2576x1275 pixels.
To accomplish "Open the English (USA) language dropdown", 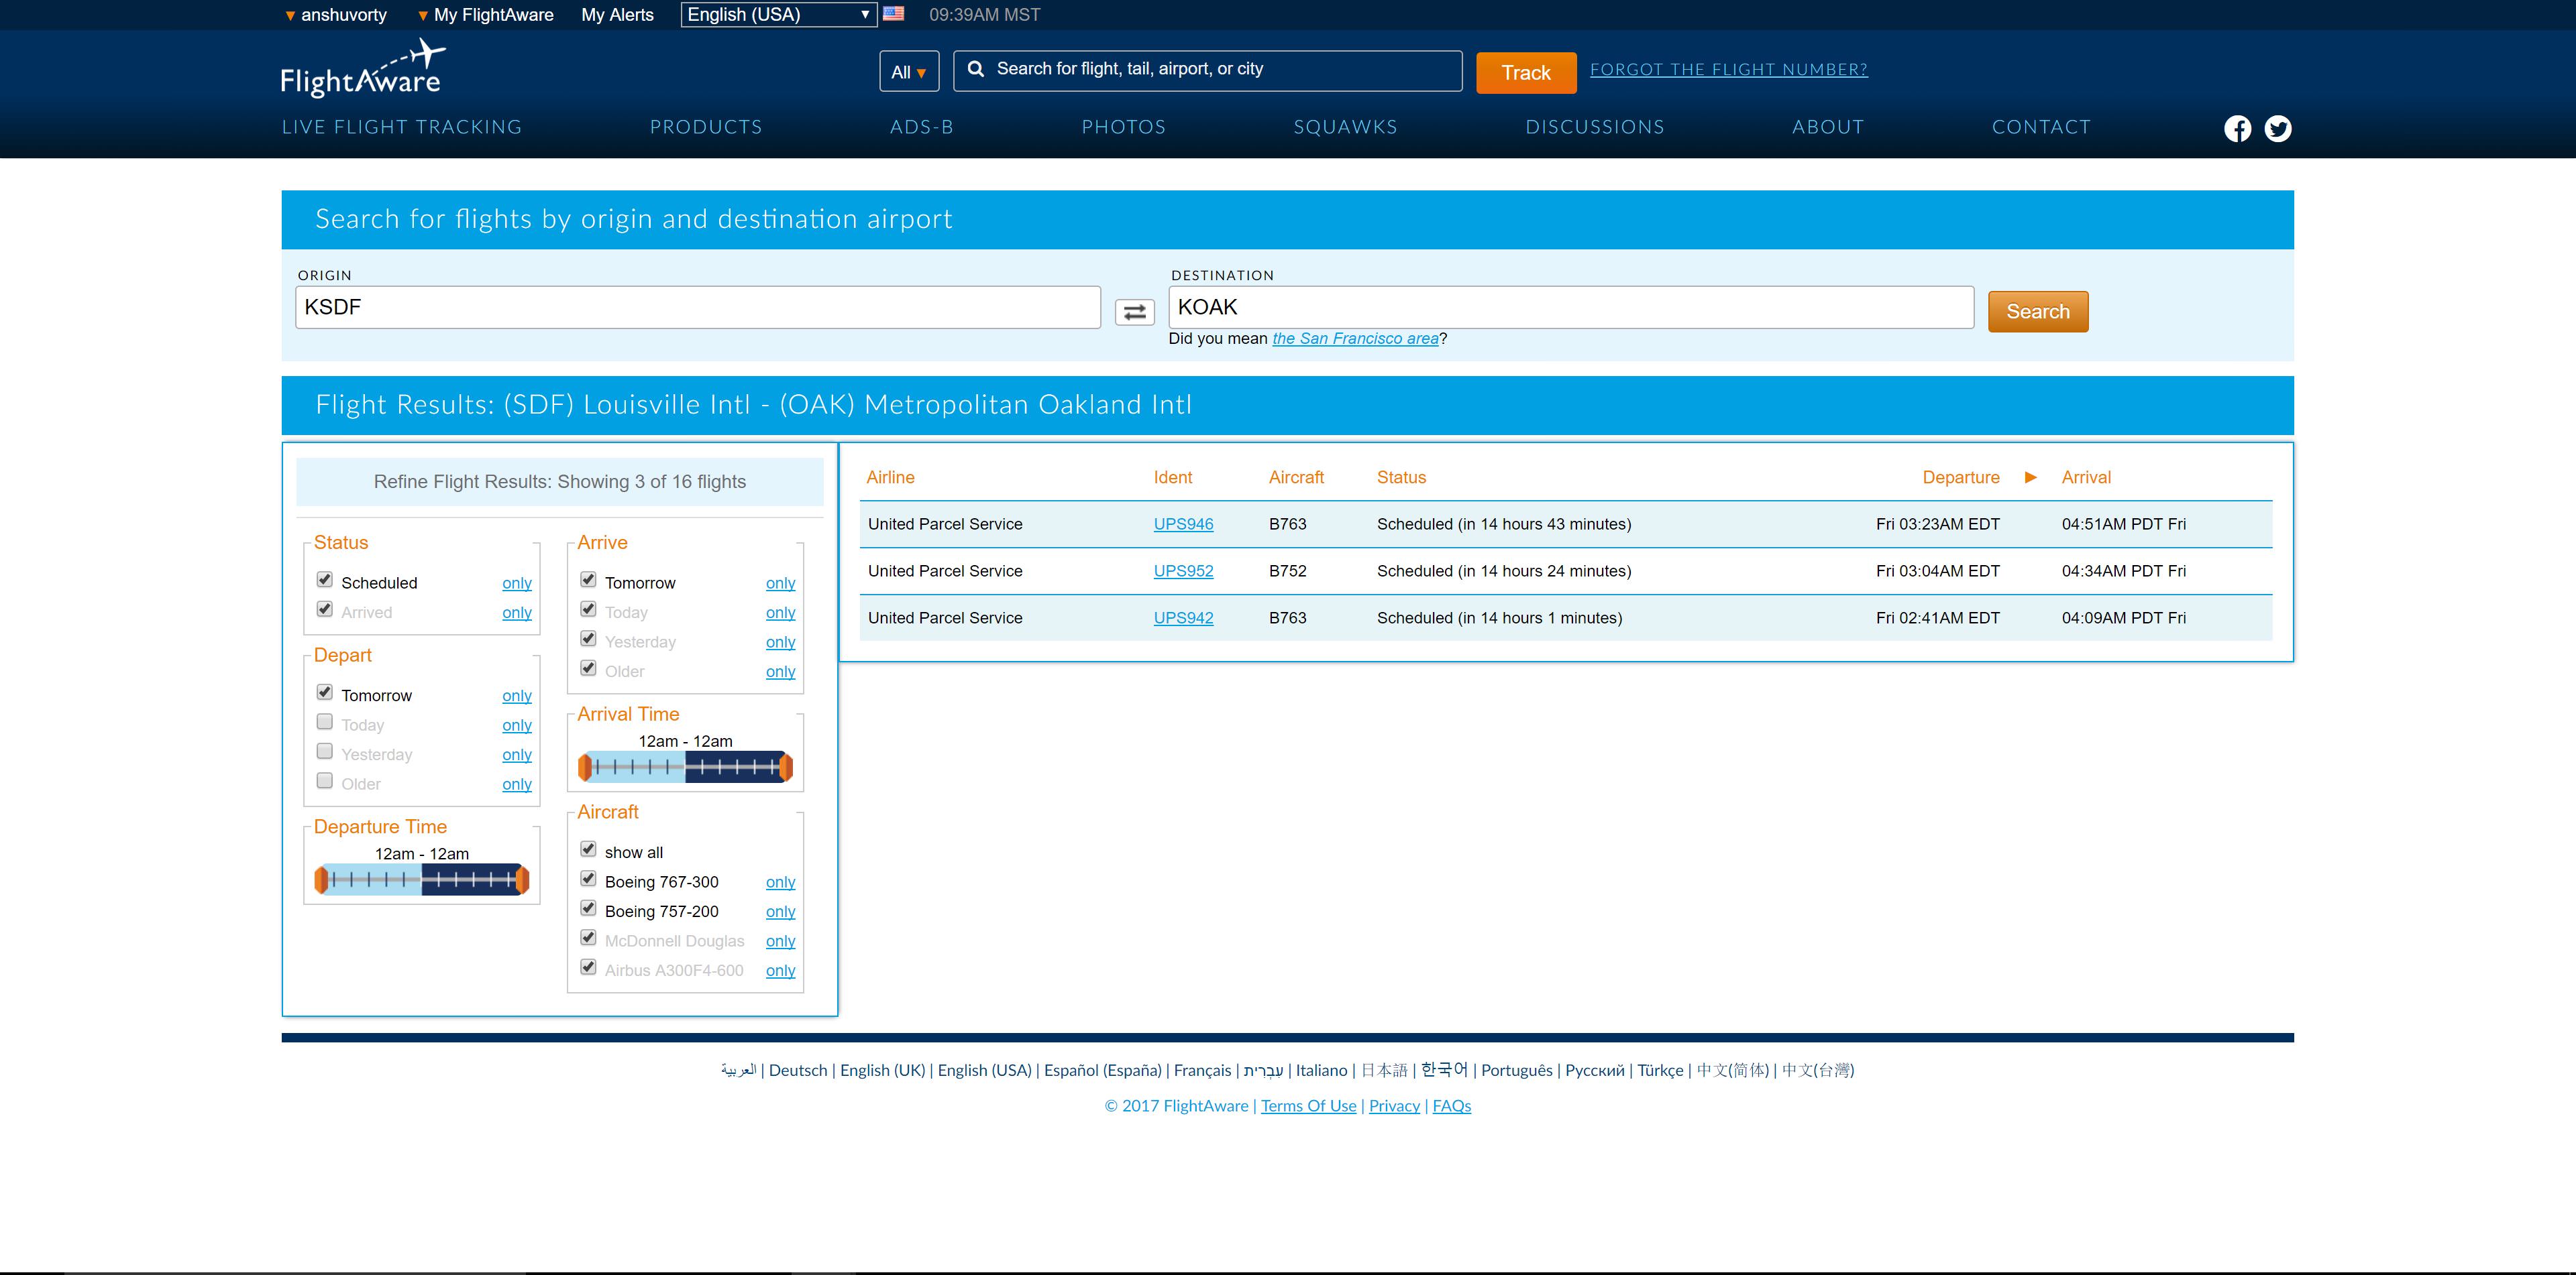I will 777,15.
